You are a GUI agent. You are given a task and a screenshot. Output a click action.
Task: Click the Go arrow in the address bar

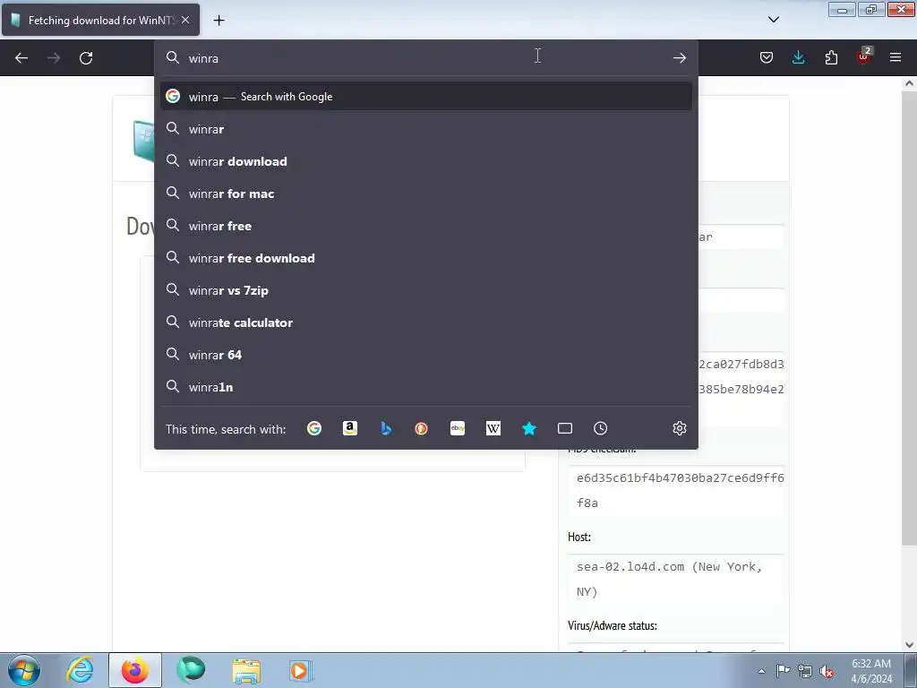pyautogui.click(x=679, y=58)
